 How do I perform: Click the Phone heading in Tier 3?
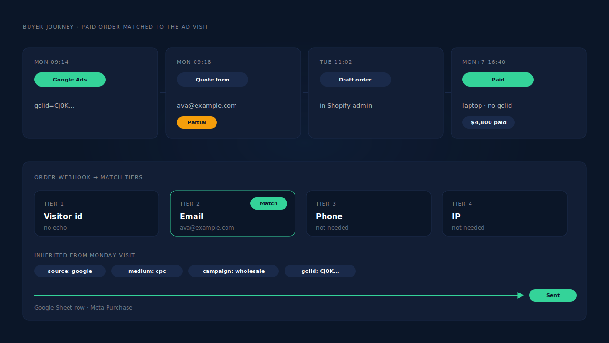329,216
